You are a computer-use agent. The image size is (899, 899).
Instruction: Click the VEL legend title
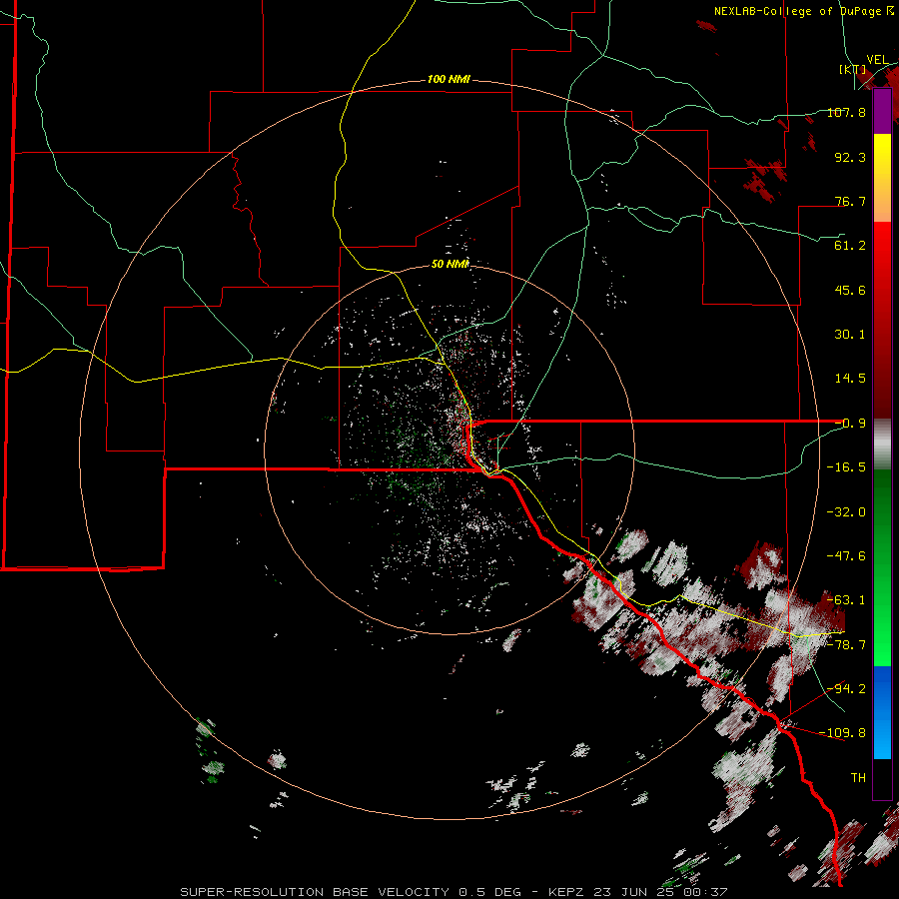877,60
